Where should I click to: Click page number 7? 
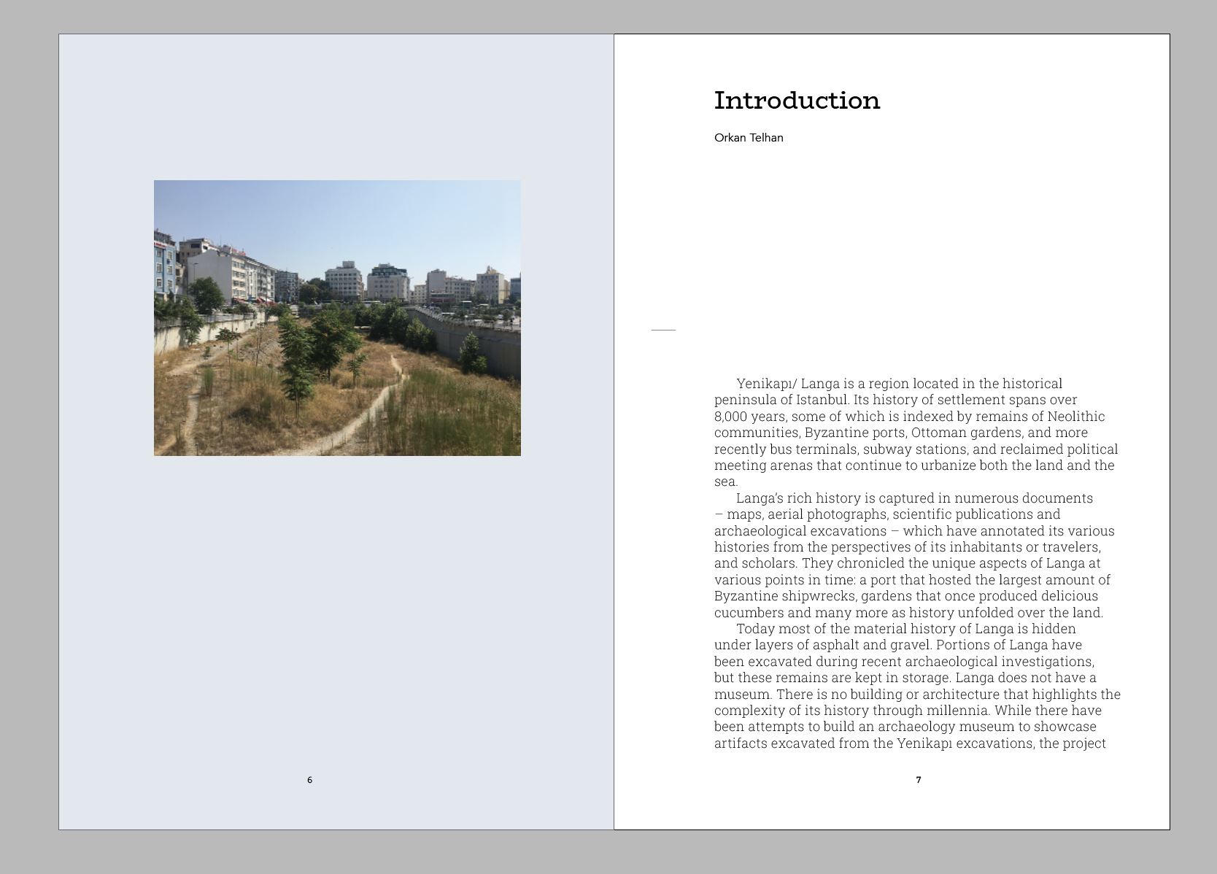(x=919, y=780)
